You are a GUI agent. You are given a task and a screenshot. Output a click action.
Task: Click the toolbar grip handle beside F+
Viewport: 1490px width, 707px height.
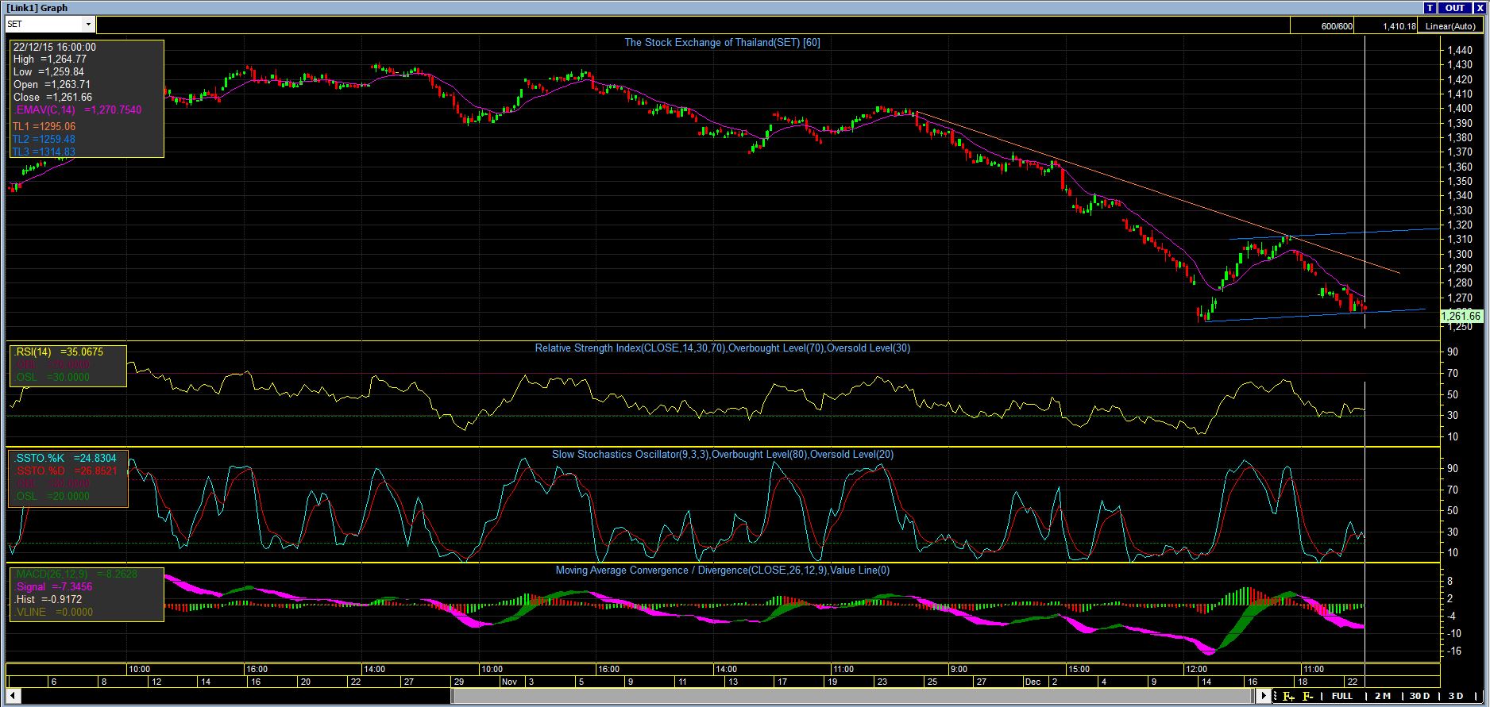pyautogui.click(x=1276, y=697)
